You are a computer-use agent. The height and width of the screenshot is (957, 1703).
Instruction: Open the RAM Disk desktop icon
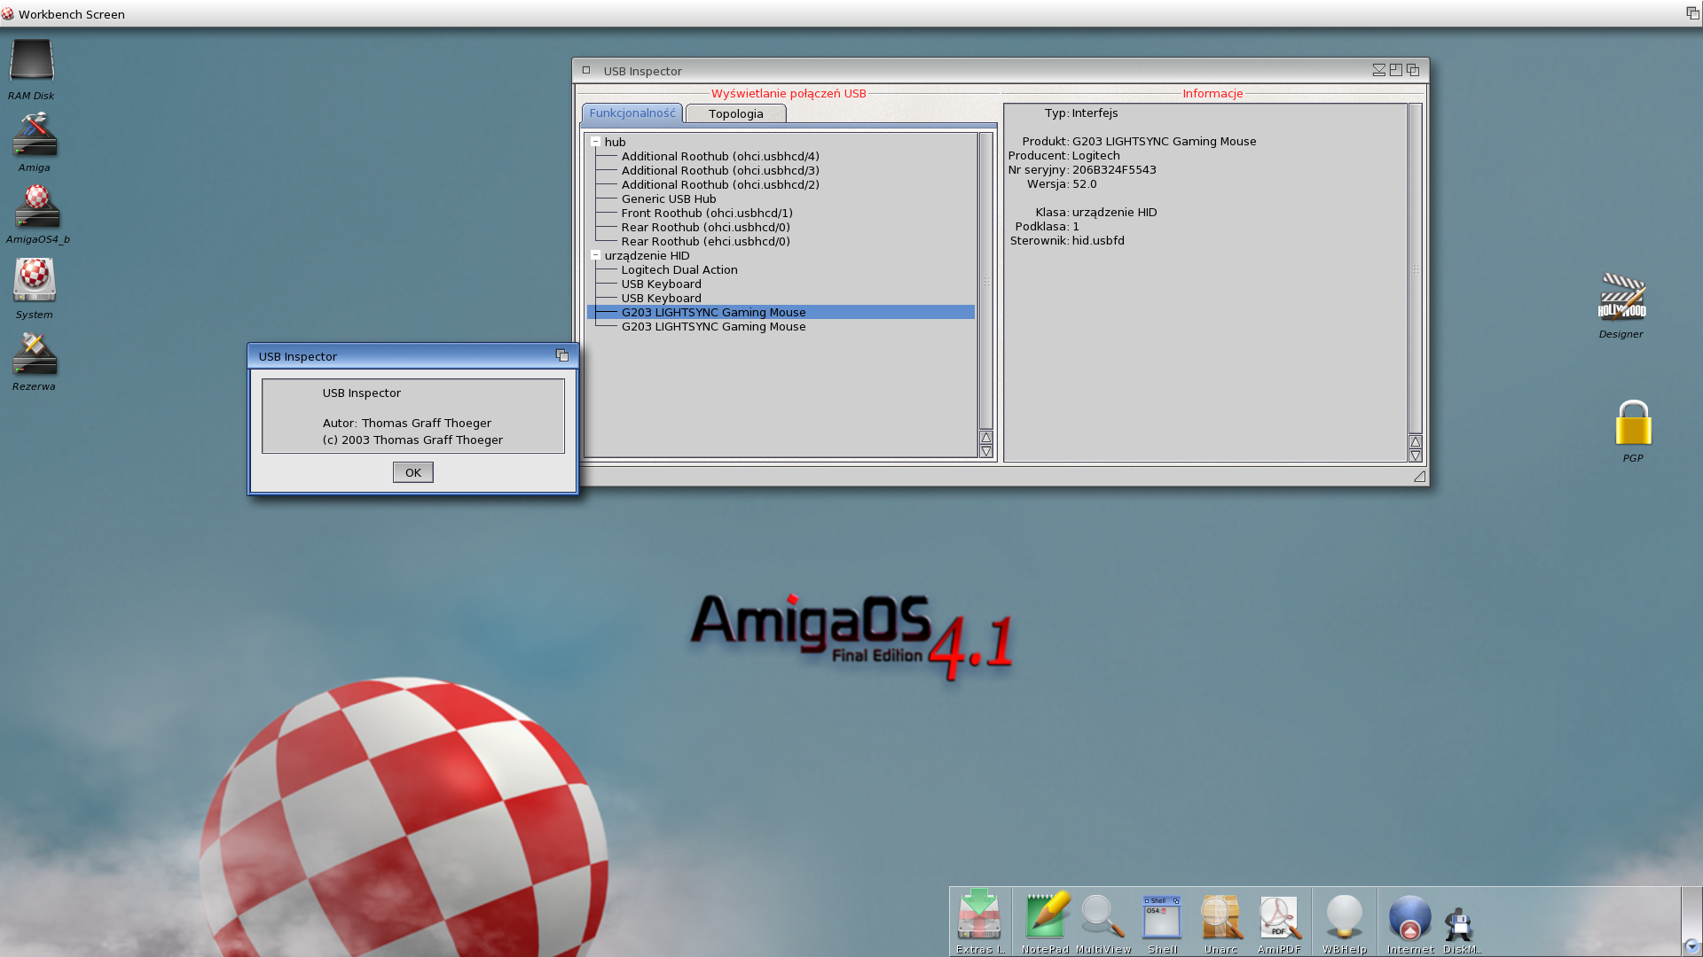(32, 61)
